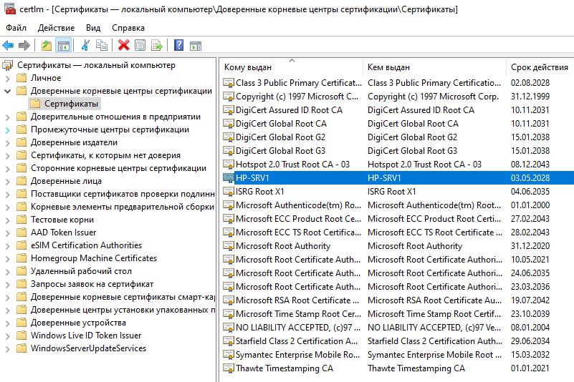This screenshot has height=382, width=574.
Task: Select Symantec Enterprise Mobile Ro... certificate
Action: tap(297, 355)
